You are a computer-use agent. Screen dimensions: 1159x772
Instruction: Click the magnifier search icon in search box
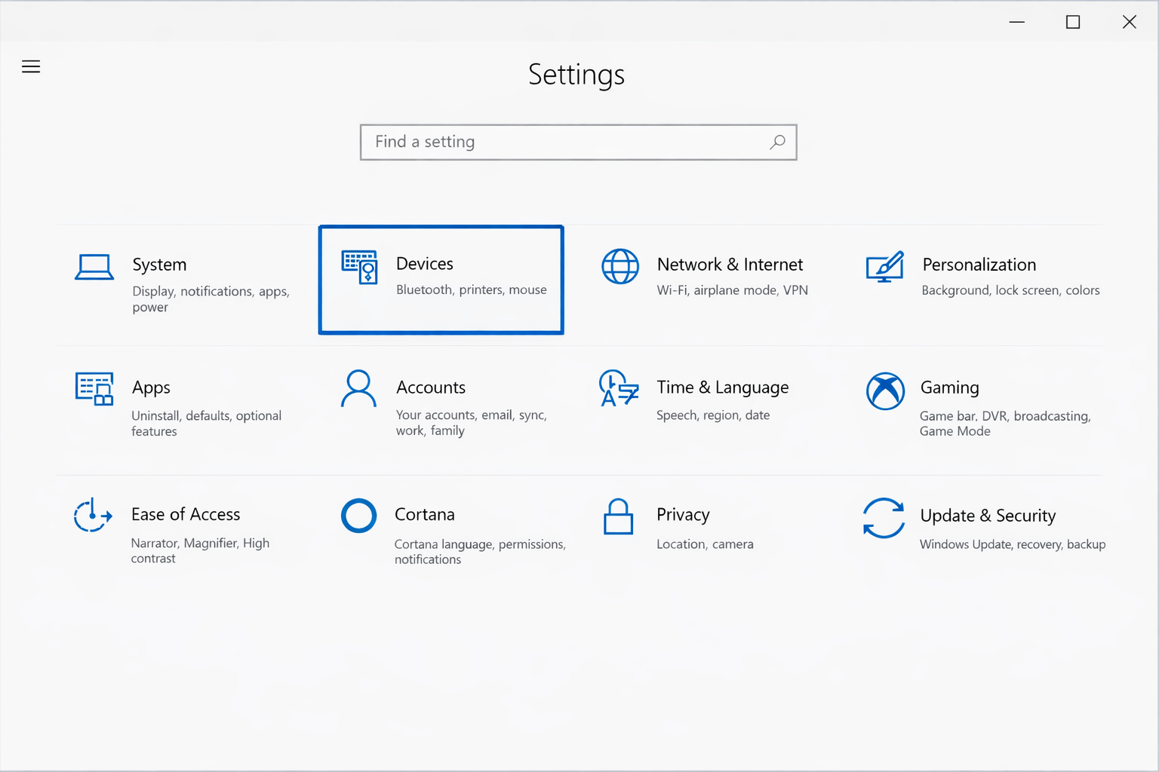(x=777, y=142)
